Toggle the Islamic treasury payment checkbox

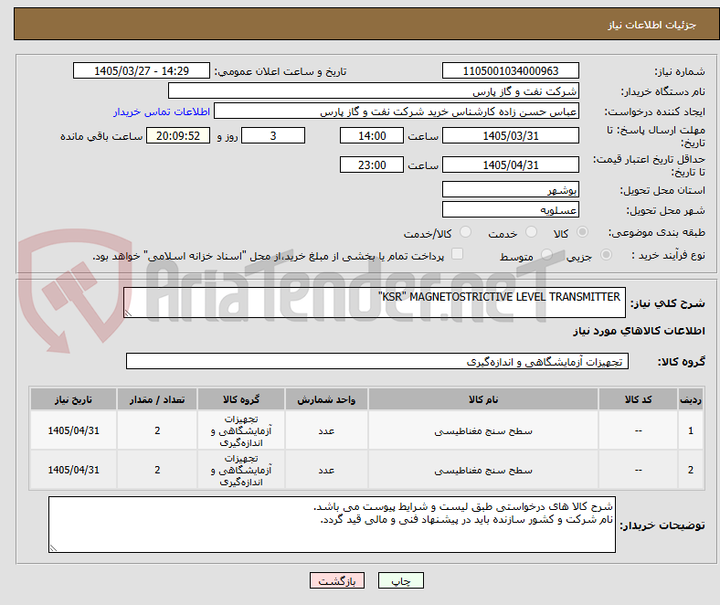click(458, 254)
